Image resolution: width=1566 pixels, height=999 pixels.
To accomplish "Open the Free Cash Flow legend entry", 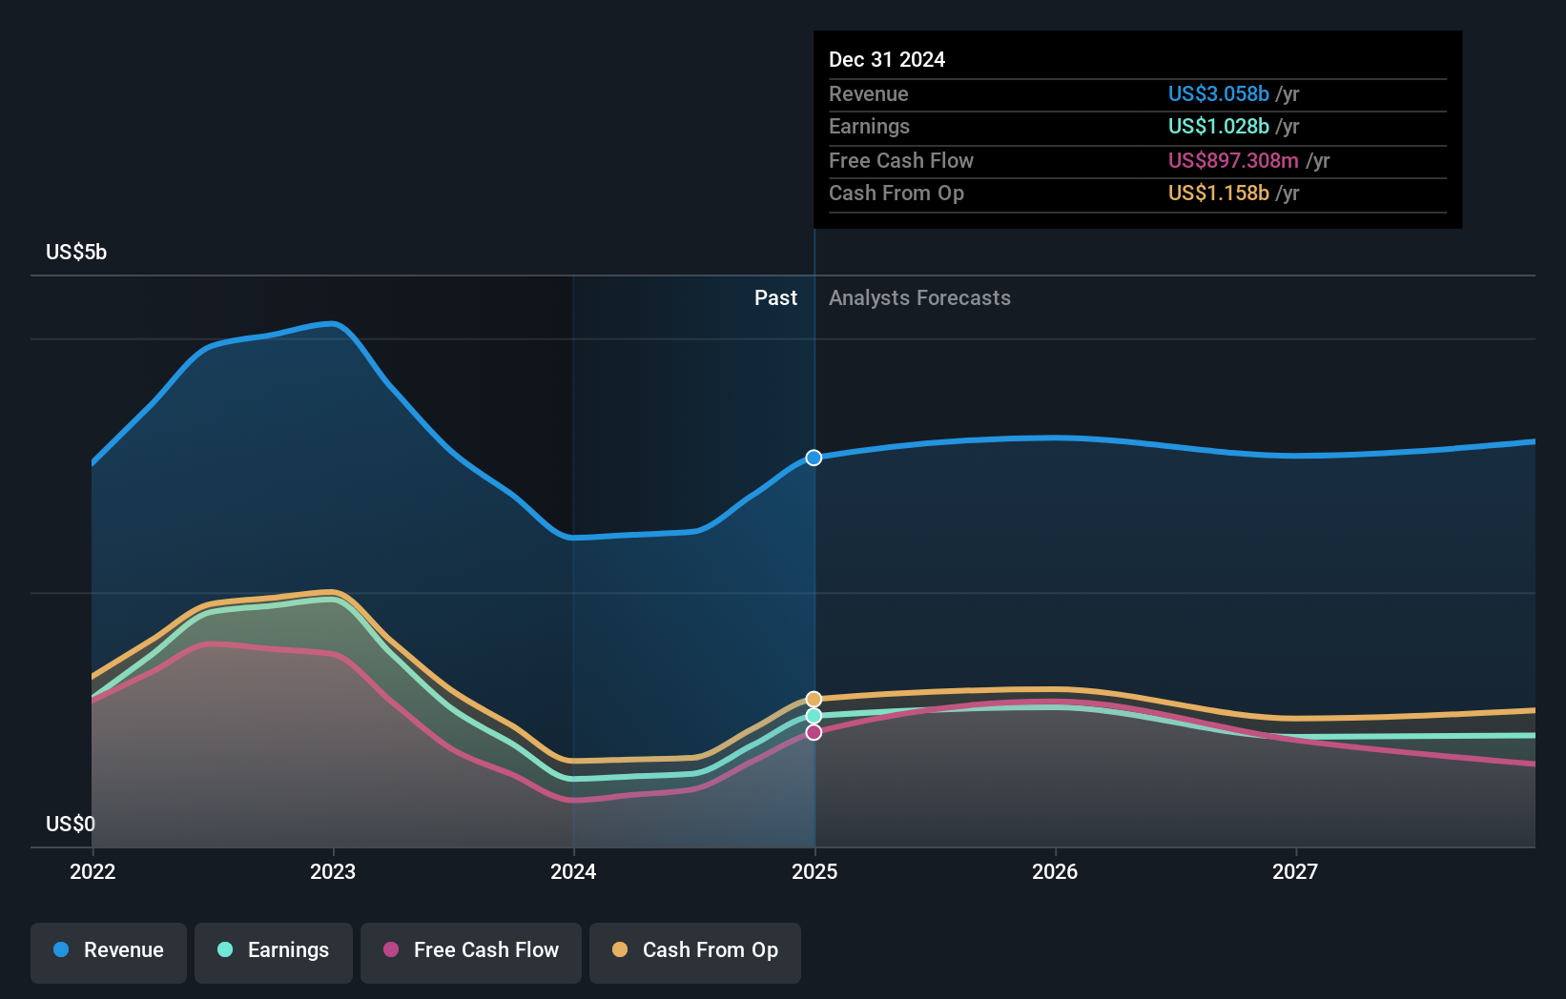I will tap(471, 951).
